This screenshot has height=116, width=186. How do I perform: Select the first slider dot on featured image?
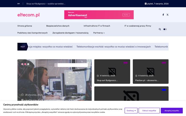coord(22,64)
